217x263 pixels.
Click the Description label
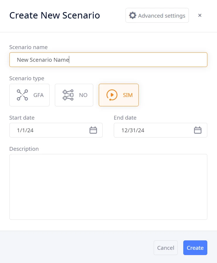pyautogui.click(x=24, y=149)
